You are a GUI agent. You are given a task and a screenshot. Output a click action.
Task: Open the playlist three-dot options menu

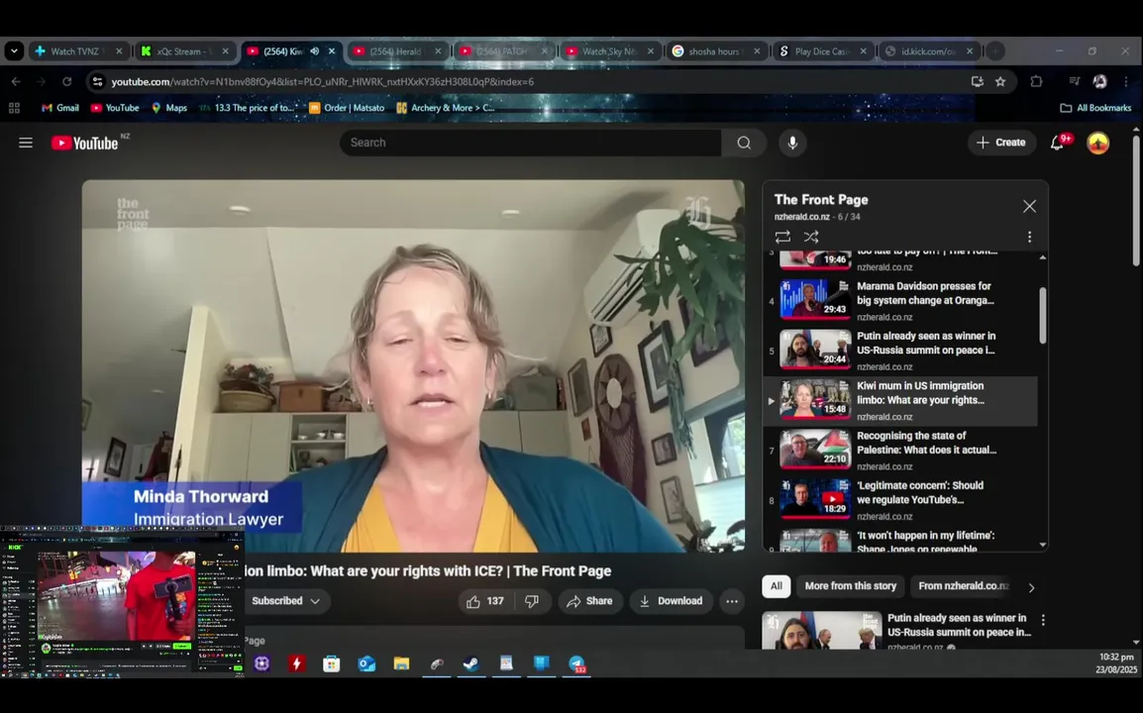[1029, 237]
